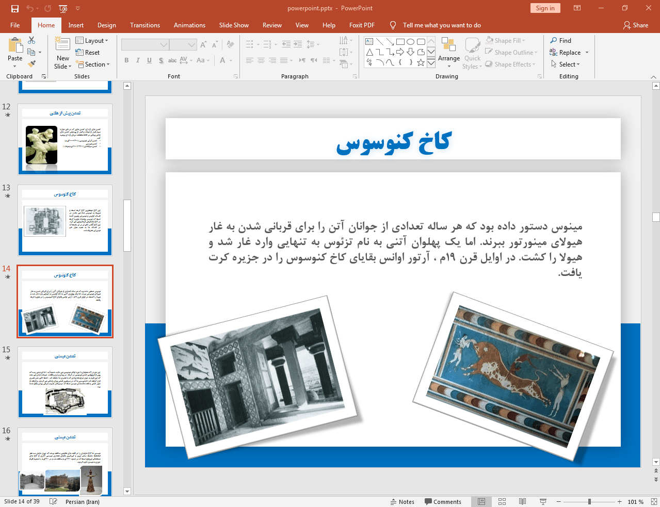Toggle Center alignment for the paragraph
Screen dimensions: 660x507
tap(261, 60)
